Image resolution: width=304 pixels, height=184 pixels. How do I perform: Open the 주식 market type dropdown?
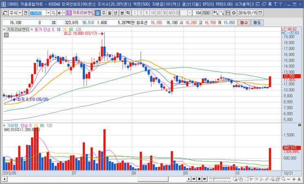15,13
